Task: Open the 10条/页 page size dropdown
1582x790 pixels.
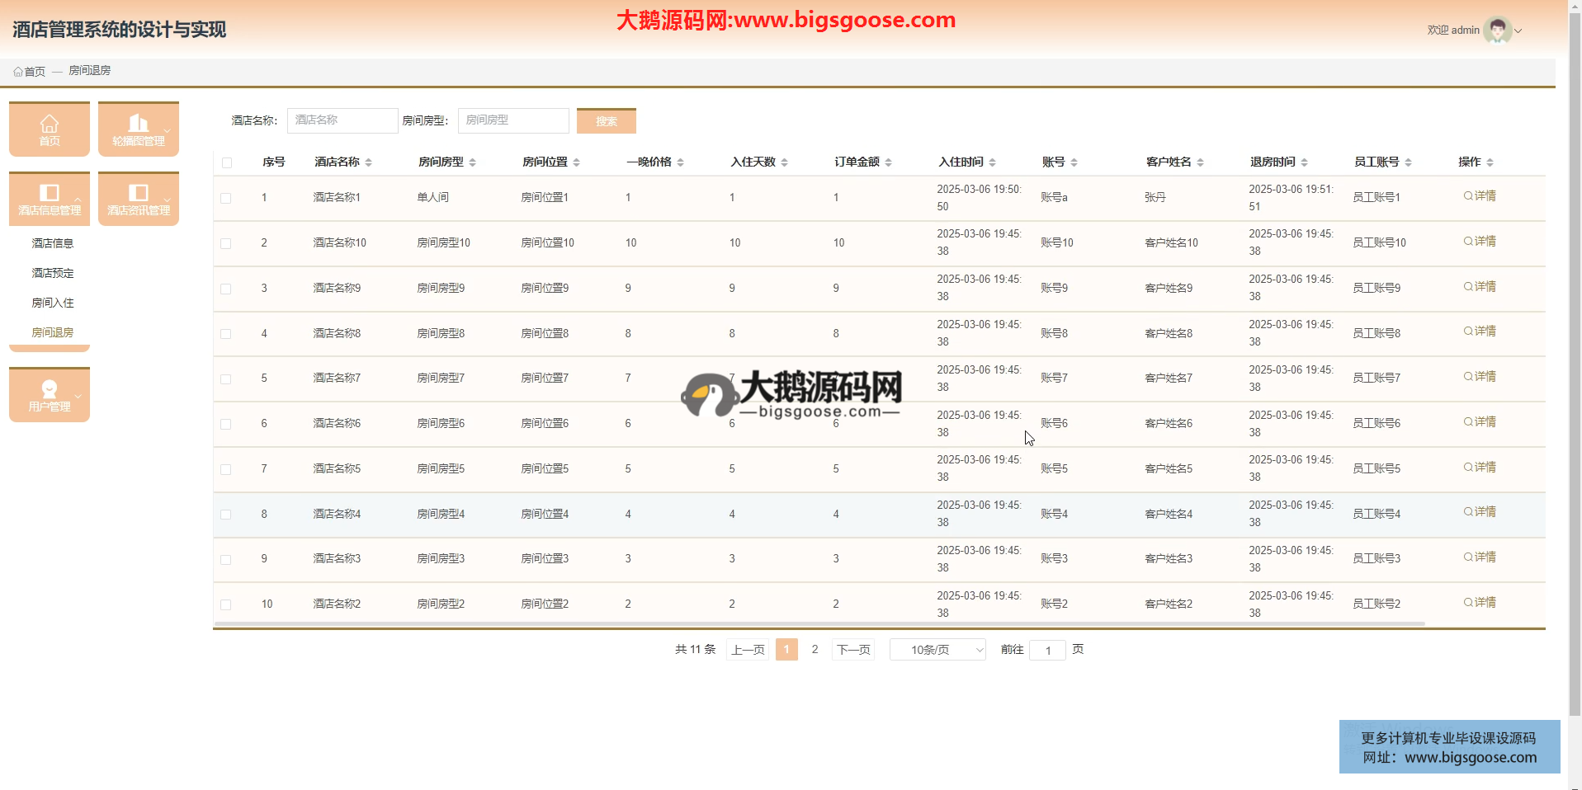Action: [937, 650]
